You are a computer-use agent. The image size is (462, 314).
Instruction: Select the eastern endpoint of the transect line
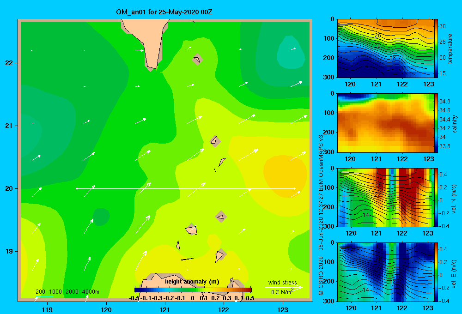(x=295, y=188)
